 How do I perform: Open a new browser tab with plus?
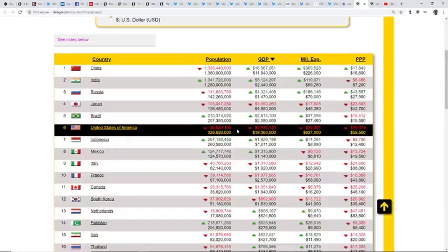(x=401, y=4)
